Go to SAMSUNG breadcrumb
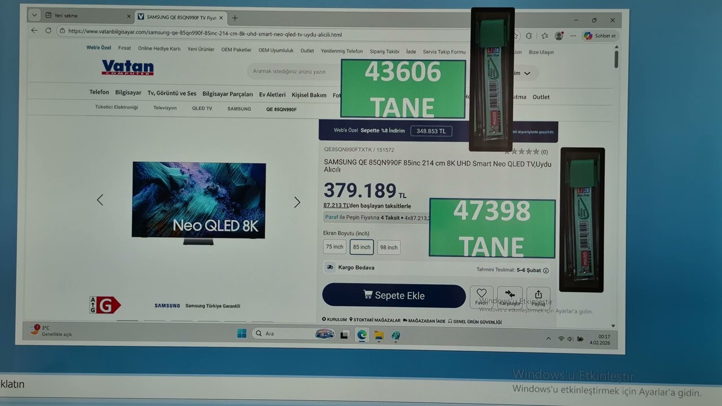The height and width of the screenshot is (406, 722). click(239, 109)
